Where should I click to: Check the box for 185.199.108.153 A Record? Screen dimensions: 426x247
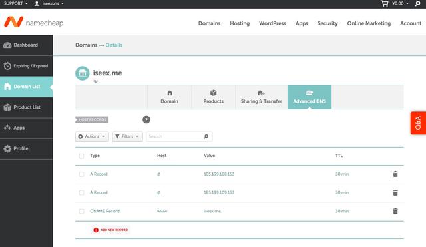coord(81,174)
